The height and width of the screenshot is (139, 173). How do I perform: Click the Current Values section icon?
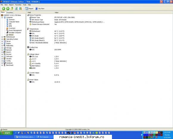point(28,73)
